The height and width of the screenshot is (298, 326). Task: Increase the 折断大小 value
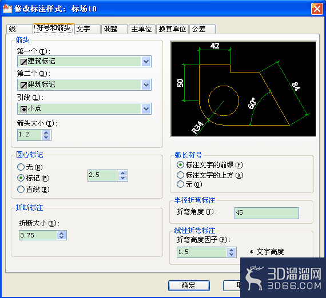click(62, 233)
